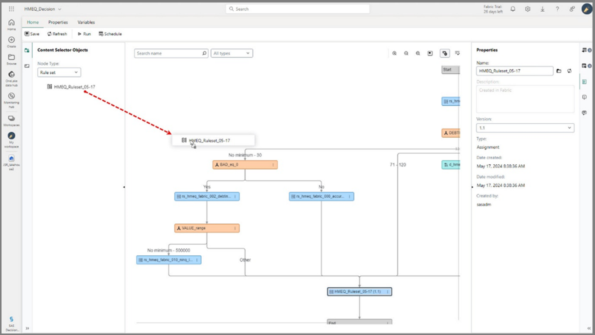Click the list-view icon right of diagram tools
The height and width of the screenshot is (335, 595).
[457, 53]
